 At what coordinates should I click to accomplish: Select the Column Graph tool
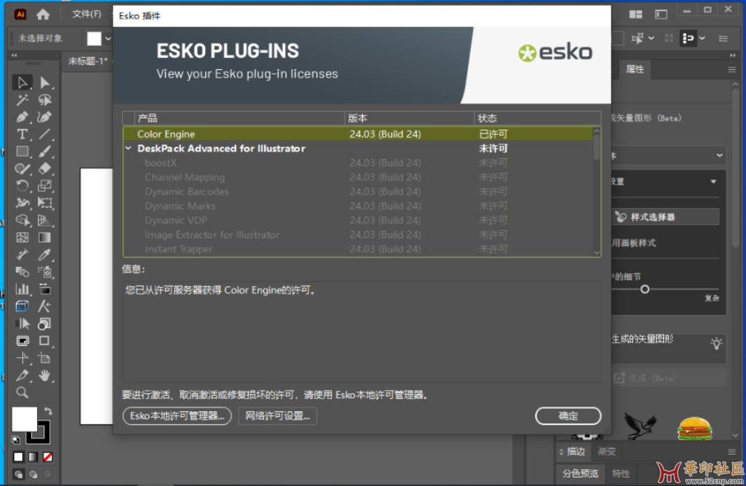[x=22, y=289]
